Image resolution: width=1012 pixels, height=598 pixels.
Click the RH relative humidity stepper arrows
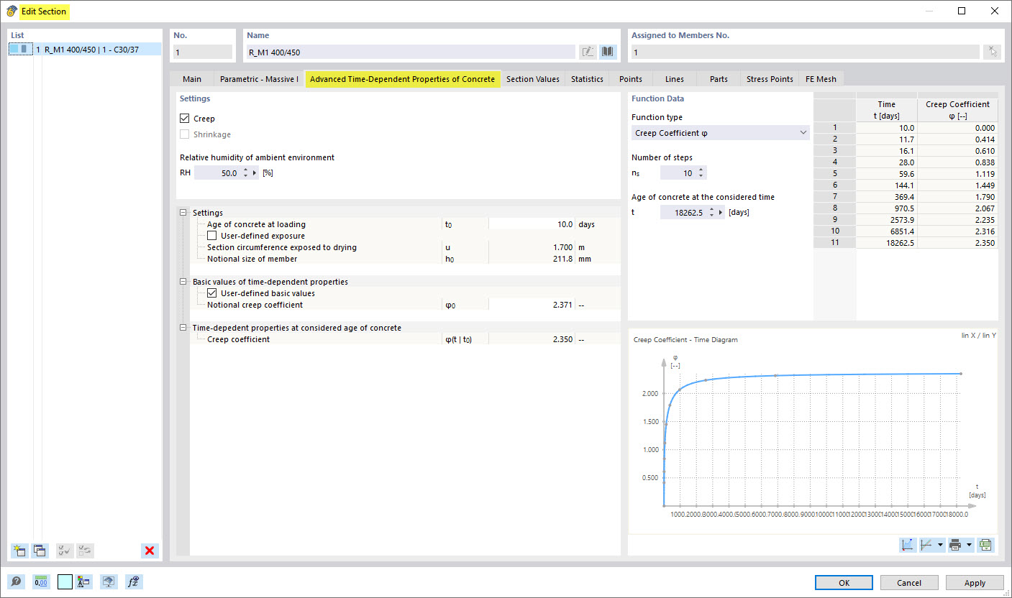pos(246,173)
